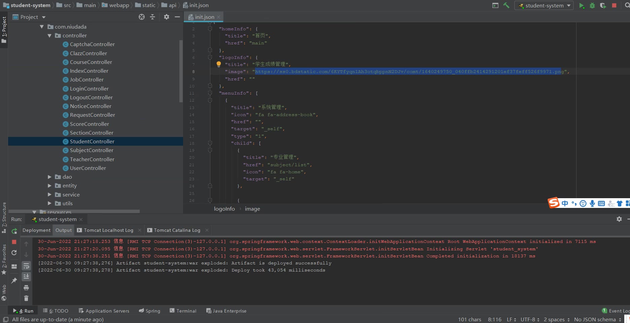Image resolution: width=630 pixels, height=323 pixels.
Task: Rerun student-system with green rerun icon in Run panel
Action: tap(14, 231)
